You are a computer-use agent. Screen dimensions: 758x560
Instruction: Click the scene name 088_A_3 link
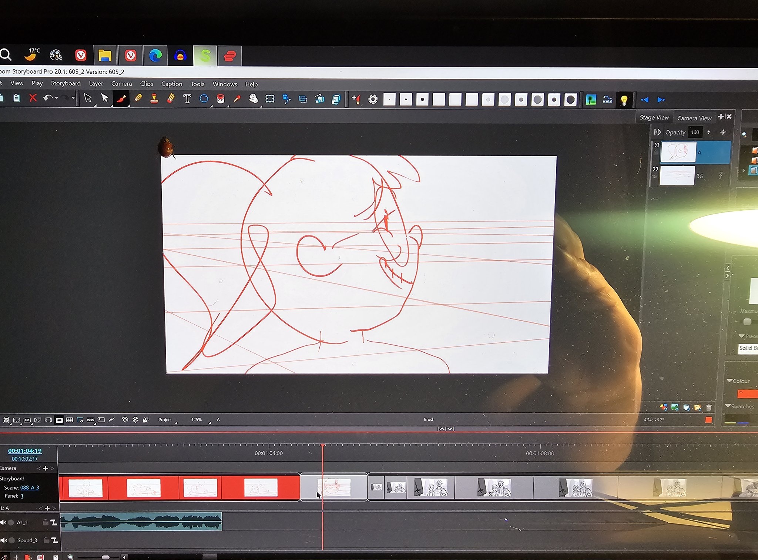(30, 487)
